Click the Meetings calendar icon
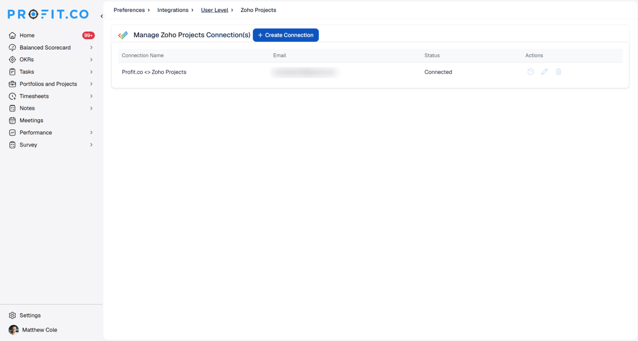This screenshot has height=341, width=638. click(x=12, y=120)
